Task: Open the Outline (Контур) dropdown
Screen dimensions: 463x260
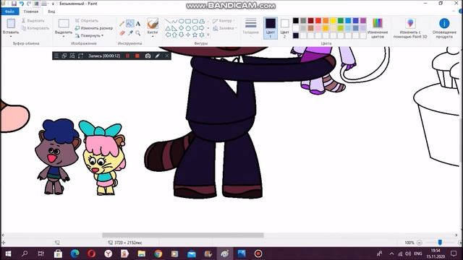Action: [x=224, y=21]
